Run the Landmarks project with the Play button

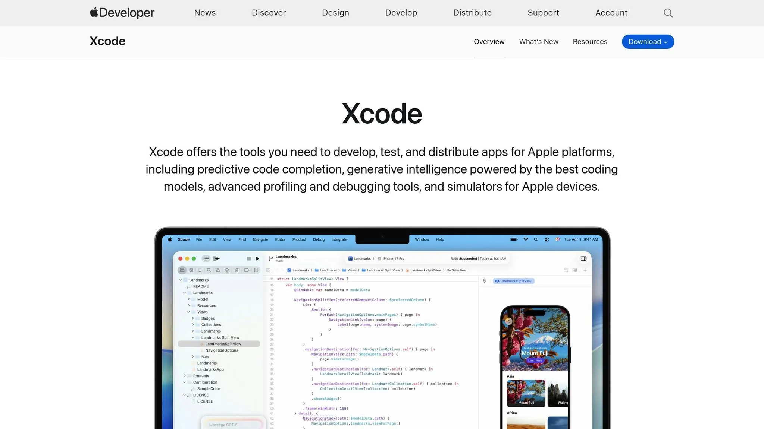point(257,258)
